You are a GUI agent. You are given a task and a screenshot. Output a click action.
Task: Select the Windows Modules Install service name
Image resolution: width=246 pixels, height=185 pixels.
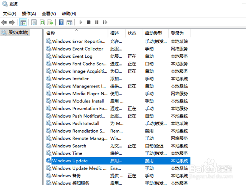(78, 101)
